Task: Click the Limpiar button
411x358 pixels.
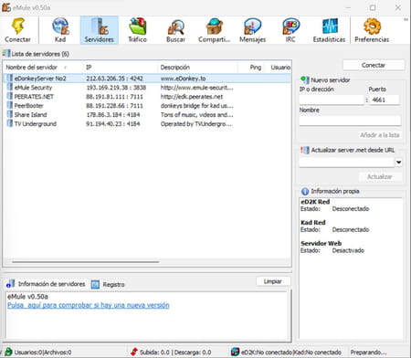Action: click(273, 281)
